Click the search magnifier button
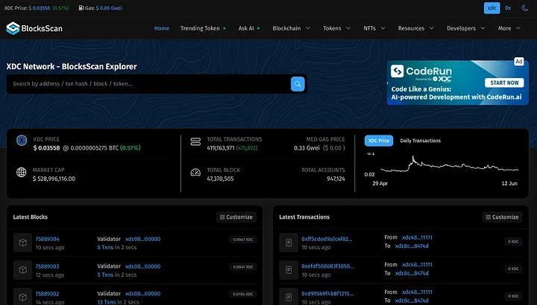Image resolution: width=537 pixels, height=305 pixels. tap(298, 83)
